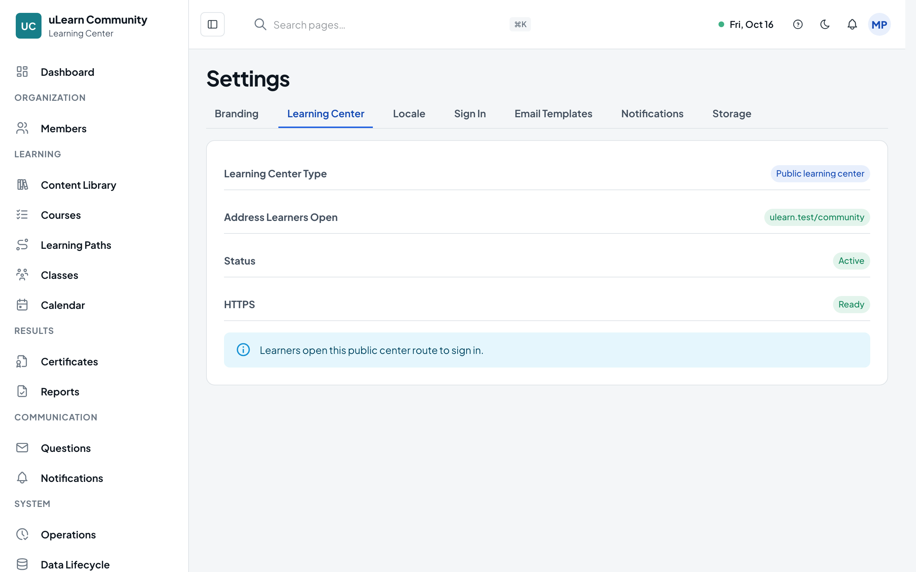Click the Address Learners Open label
The height and width of the screenshot is (572, 916).
pos(281,217)
